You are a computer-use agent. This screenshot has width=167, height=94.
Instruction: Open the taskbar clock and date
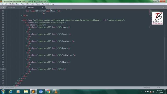(x=160, y=92)
